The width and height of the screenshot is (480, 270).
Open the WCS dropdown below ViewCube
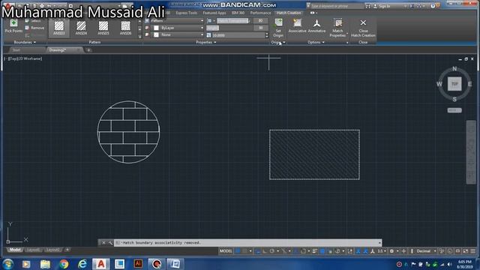pos(454,110)
